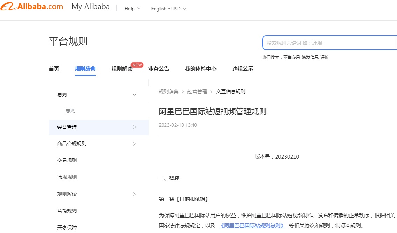
Task: Open My Alibaba link
Action: click(x=91, y=7)
